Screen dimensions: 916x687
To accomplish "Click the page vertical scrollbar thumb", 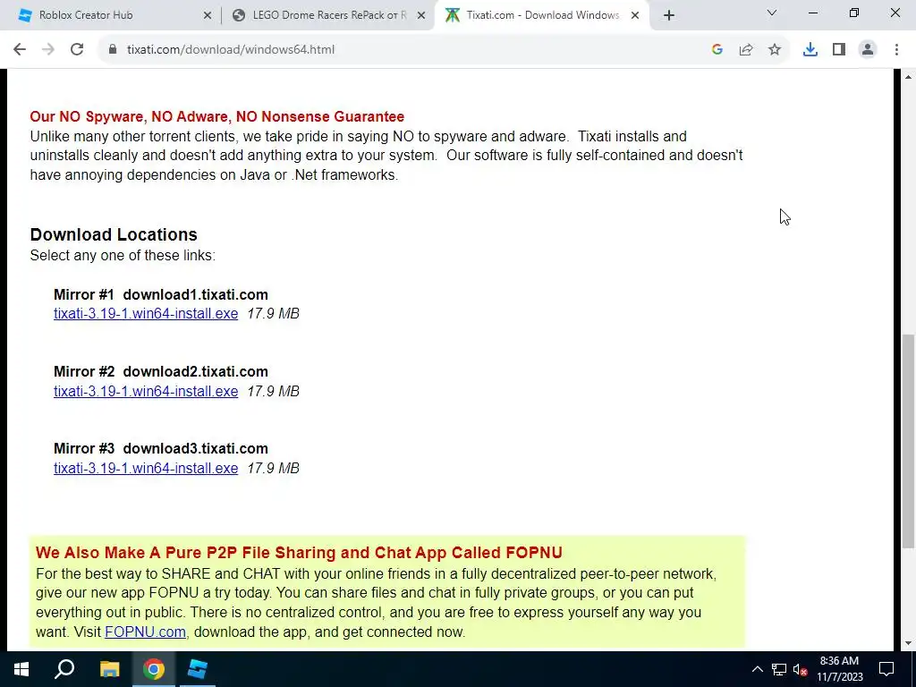I will (x=908, y=441).
